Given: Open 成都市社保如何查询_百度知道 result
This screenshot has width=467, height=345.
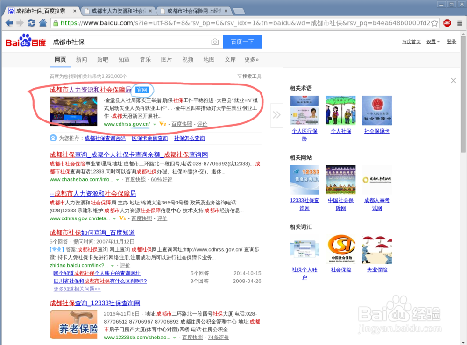Looking at the screenshot, I should tap(92, 232).
